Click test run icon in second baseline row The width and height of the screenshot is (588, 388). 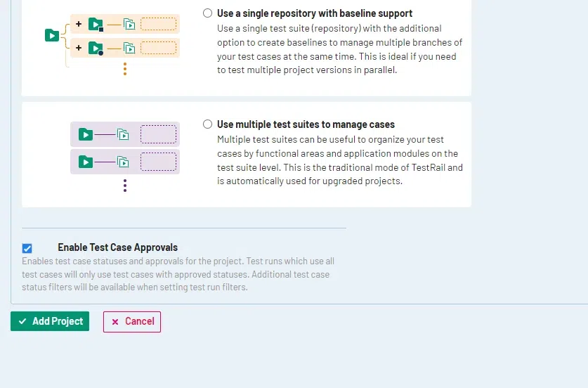pyautogui.click(x=129, y=48)
